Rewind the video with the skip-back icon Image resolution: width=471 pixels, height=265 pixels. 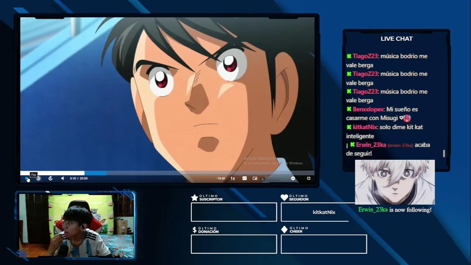tap(38, 179)
